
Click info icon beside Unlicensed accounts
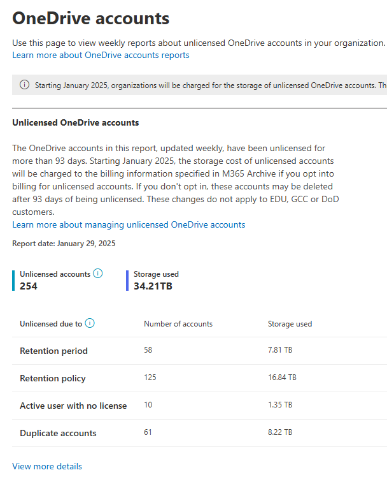(x=97, y=274)
